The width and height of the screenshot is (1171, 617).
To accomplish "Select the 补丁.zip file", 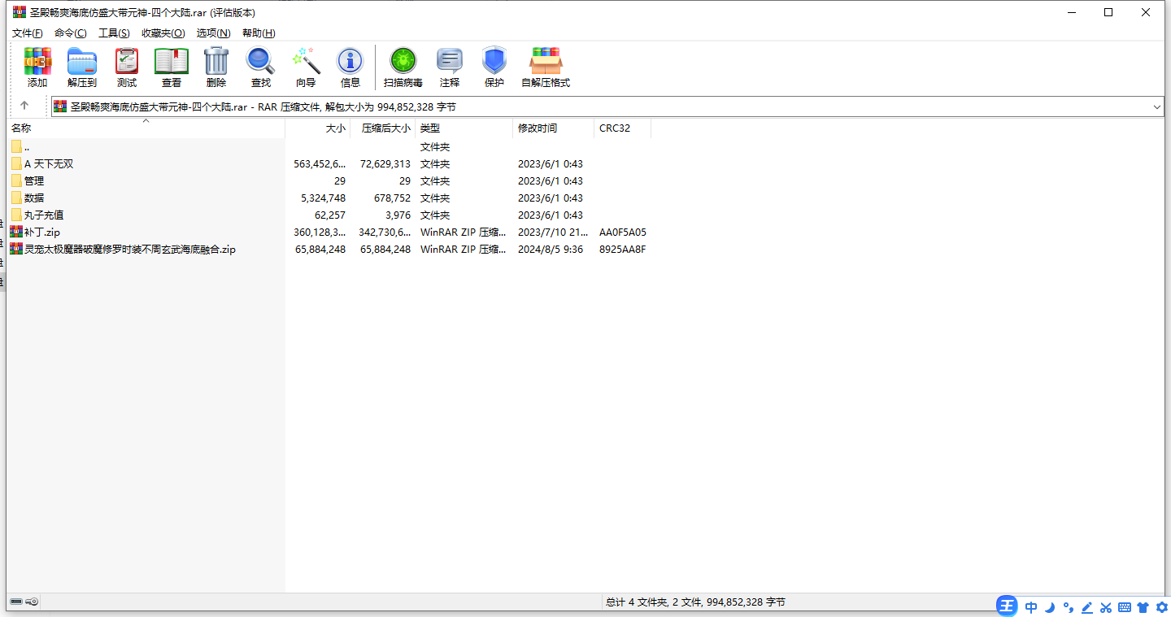I will click(41, 232).
